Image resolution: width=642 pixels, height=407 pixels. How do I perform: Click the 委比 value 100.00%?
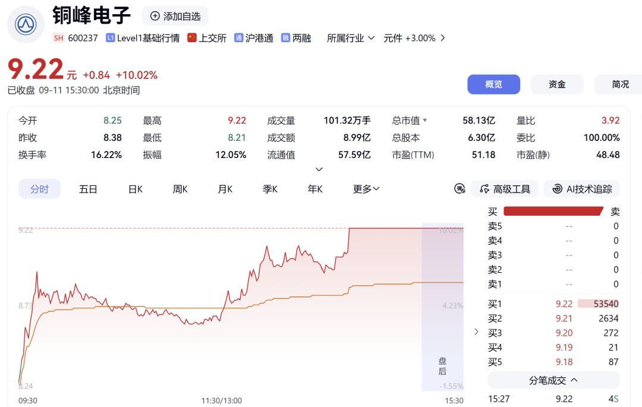602,137
